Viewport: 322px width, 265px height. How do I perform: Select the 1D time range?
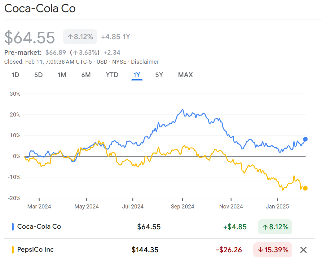[x=15, y=75]
